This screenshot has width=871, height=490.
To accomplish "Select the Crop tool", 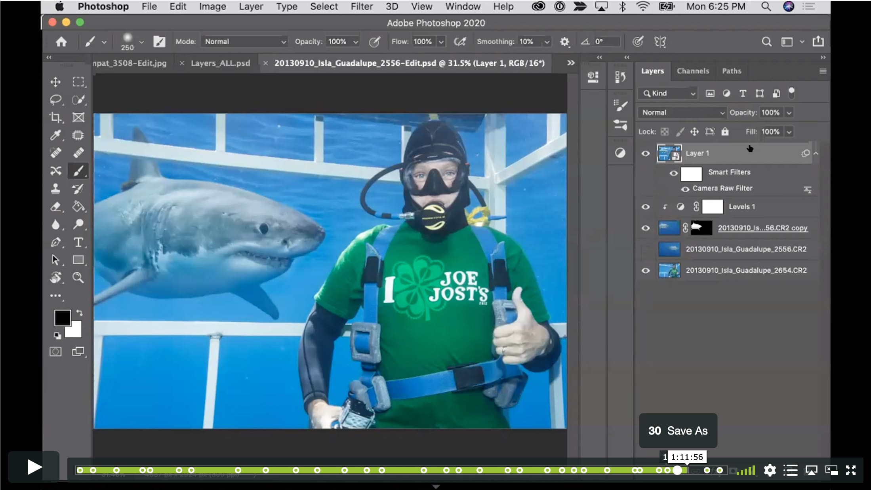I will (55, 117).
